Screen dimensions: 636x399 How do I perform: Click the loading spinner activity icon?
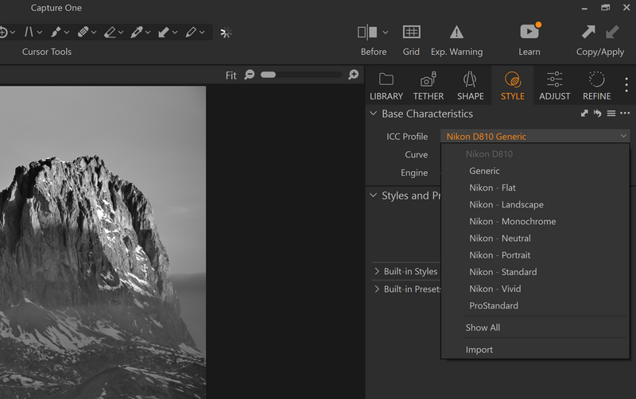(226, 33)
